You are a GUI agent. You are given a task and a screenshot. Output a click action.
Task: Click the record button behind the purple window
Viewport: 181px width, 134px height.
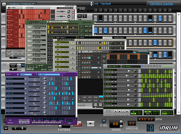click(x=80, y=124)
